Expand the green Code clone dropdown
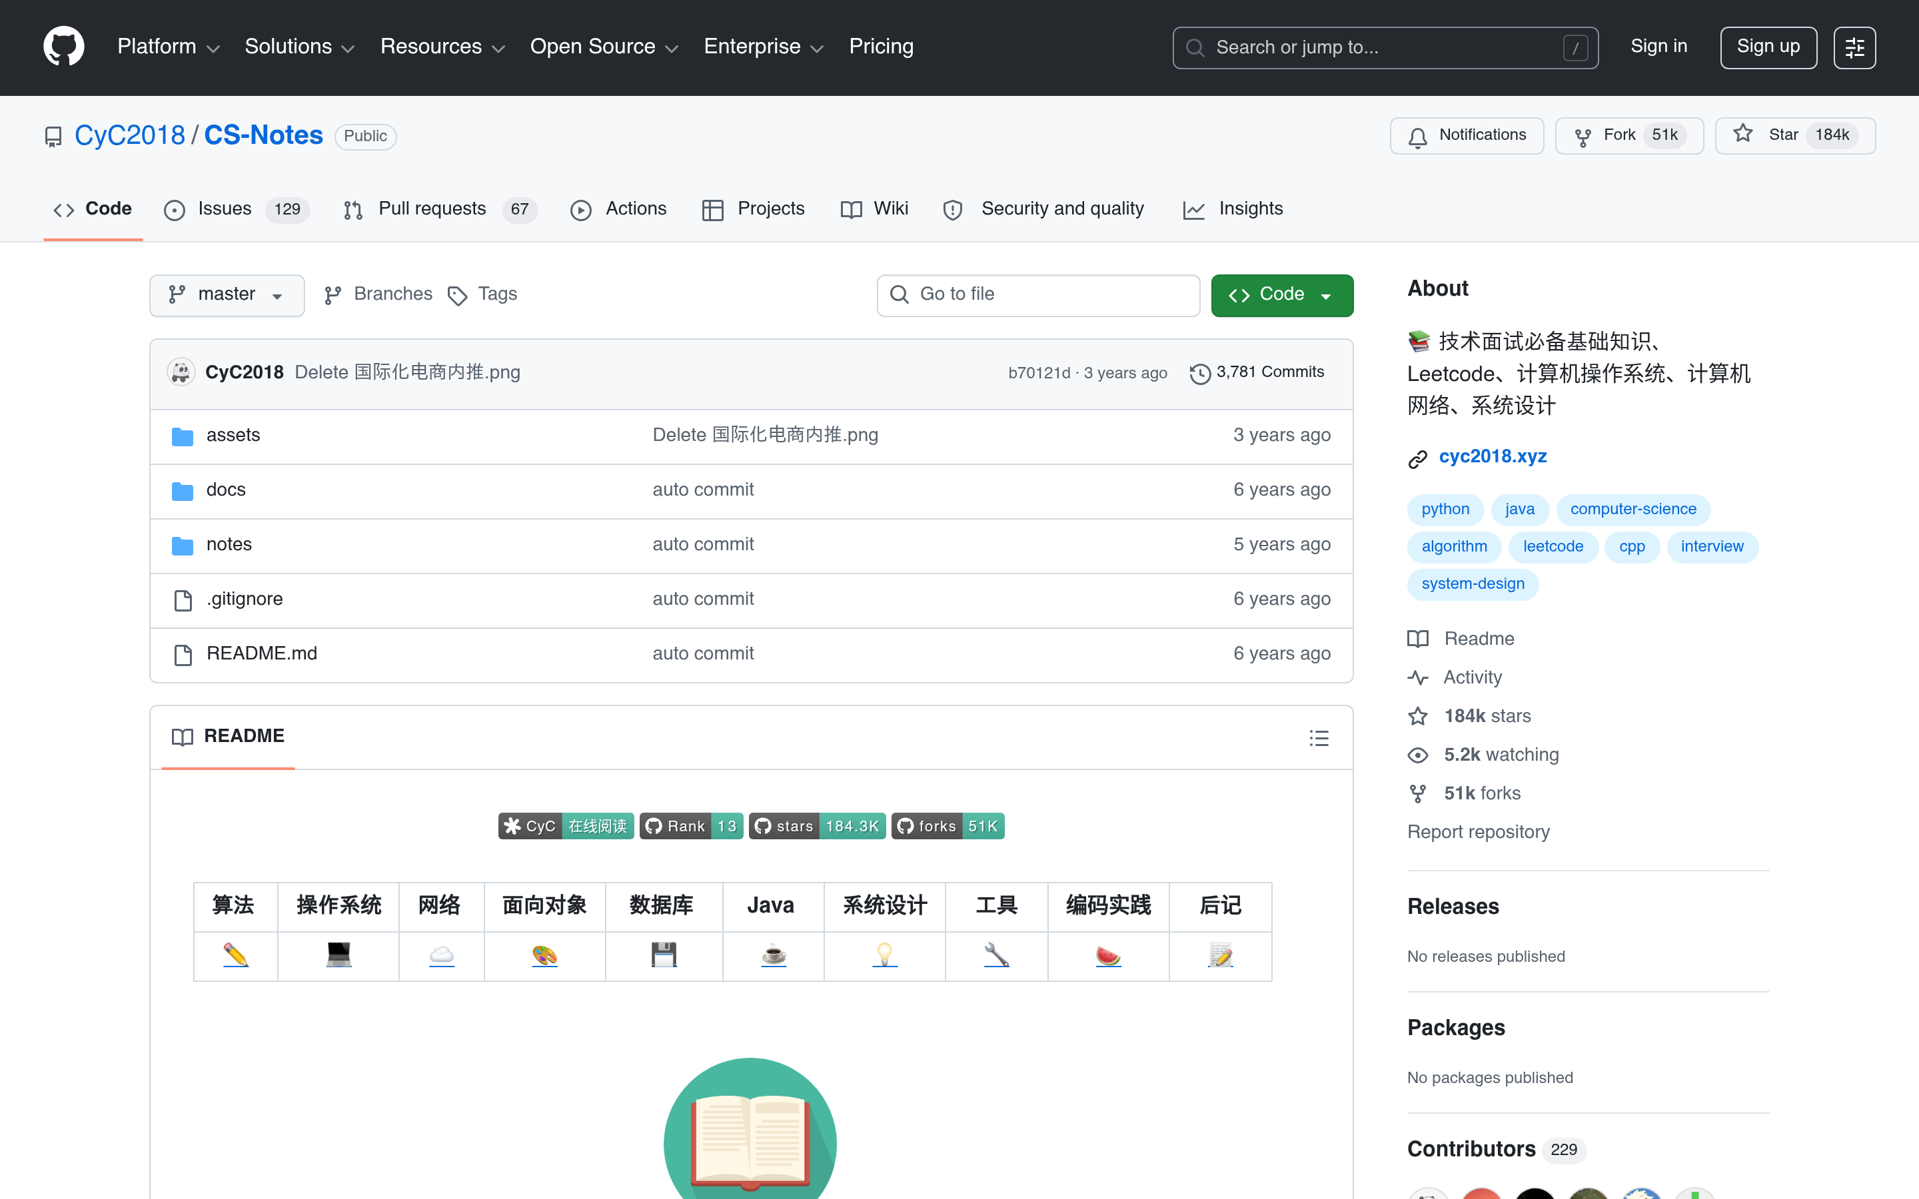The width and height of the screenshot is (1919, 1199). [x=1281, y=295]
